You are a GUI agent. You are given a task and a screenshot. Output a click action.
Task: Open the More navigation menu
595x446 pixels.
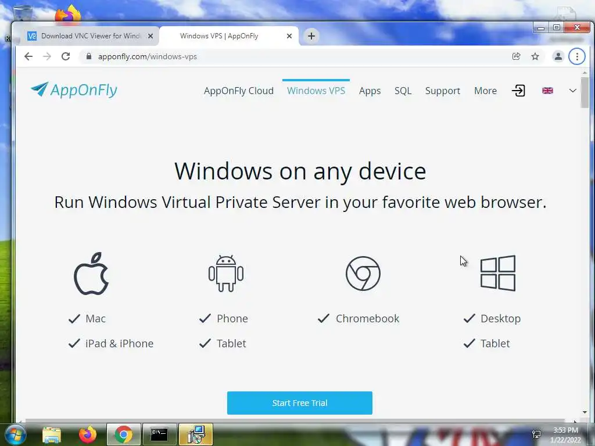pos(485,91)
